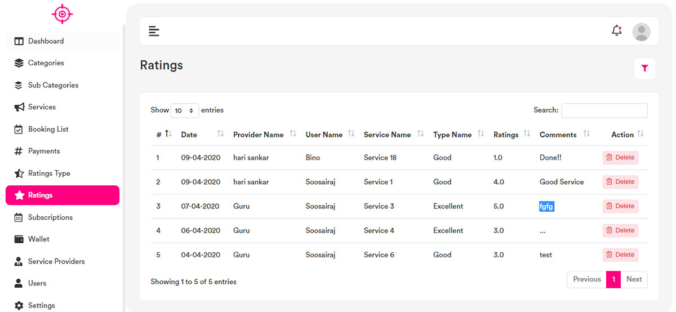Go to the Next page
Image resolution: width=676 pixels, height=312 pixels.
pos(634,279)
